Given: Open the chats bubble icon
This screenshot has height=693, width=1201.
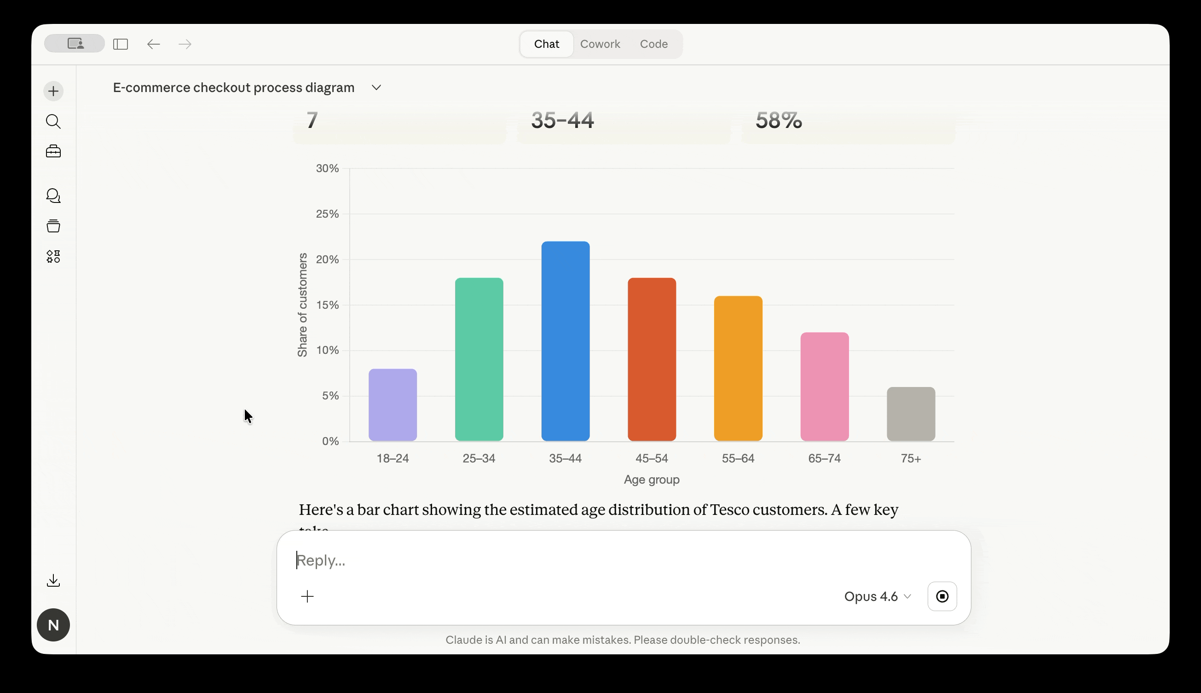Looking at the screenshot, I should tap(53, 196).
